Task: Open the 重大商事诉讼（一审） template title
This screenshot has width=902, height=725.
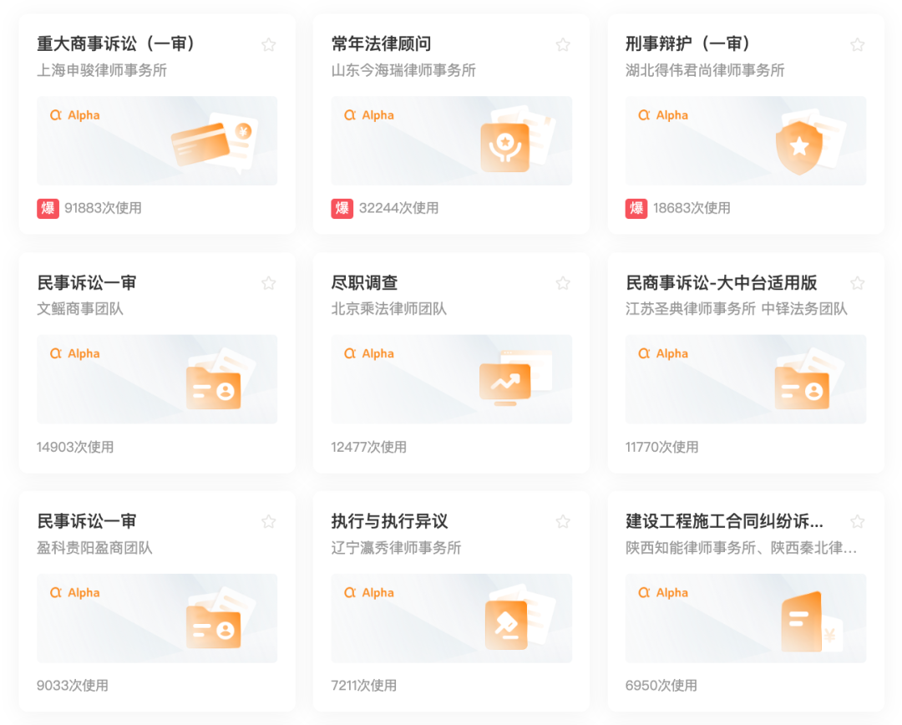Action: [x=117, y=43]
